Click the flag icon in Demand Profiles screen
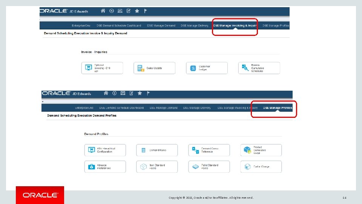This screenshot has width=362, height=204. pyautogui.click(x=148, y=93)
